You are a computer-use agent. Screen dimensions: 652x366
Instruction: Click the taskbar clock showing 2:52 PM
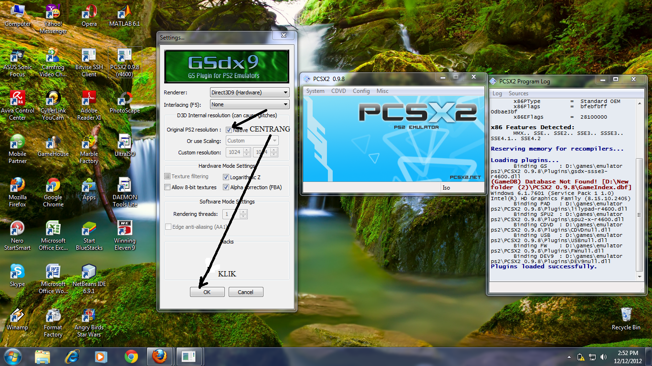[627, 356]
